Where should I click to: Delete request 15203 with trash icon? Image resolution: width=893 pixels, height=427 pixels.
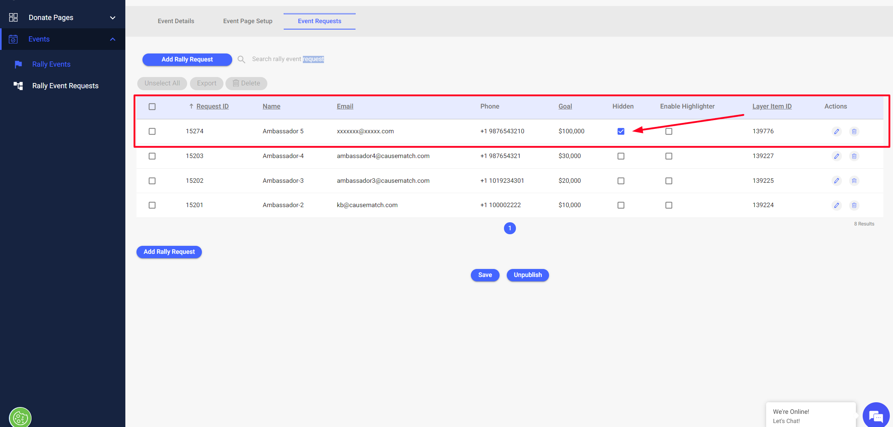(854, 156)
